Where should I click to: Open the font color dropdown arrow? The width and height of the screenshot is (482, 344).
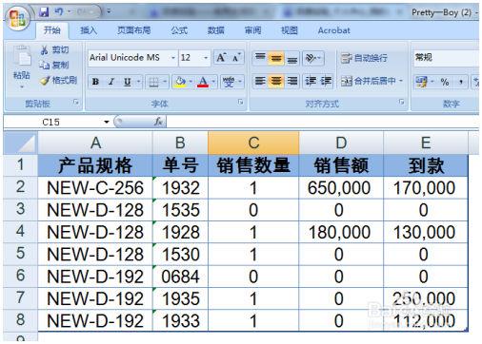coord(213,82)
